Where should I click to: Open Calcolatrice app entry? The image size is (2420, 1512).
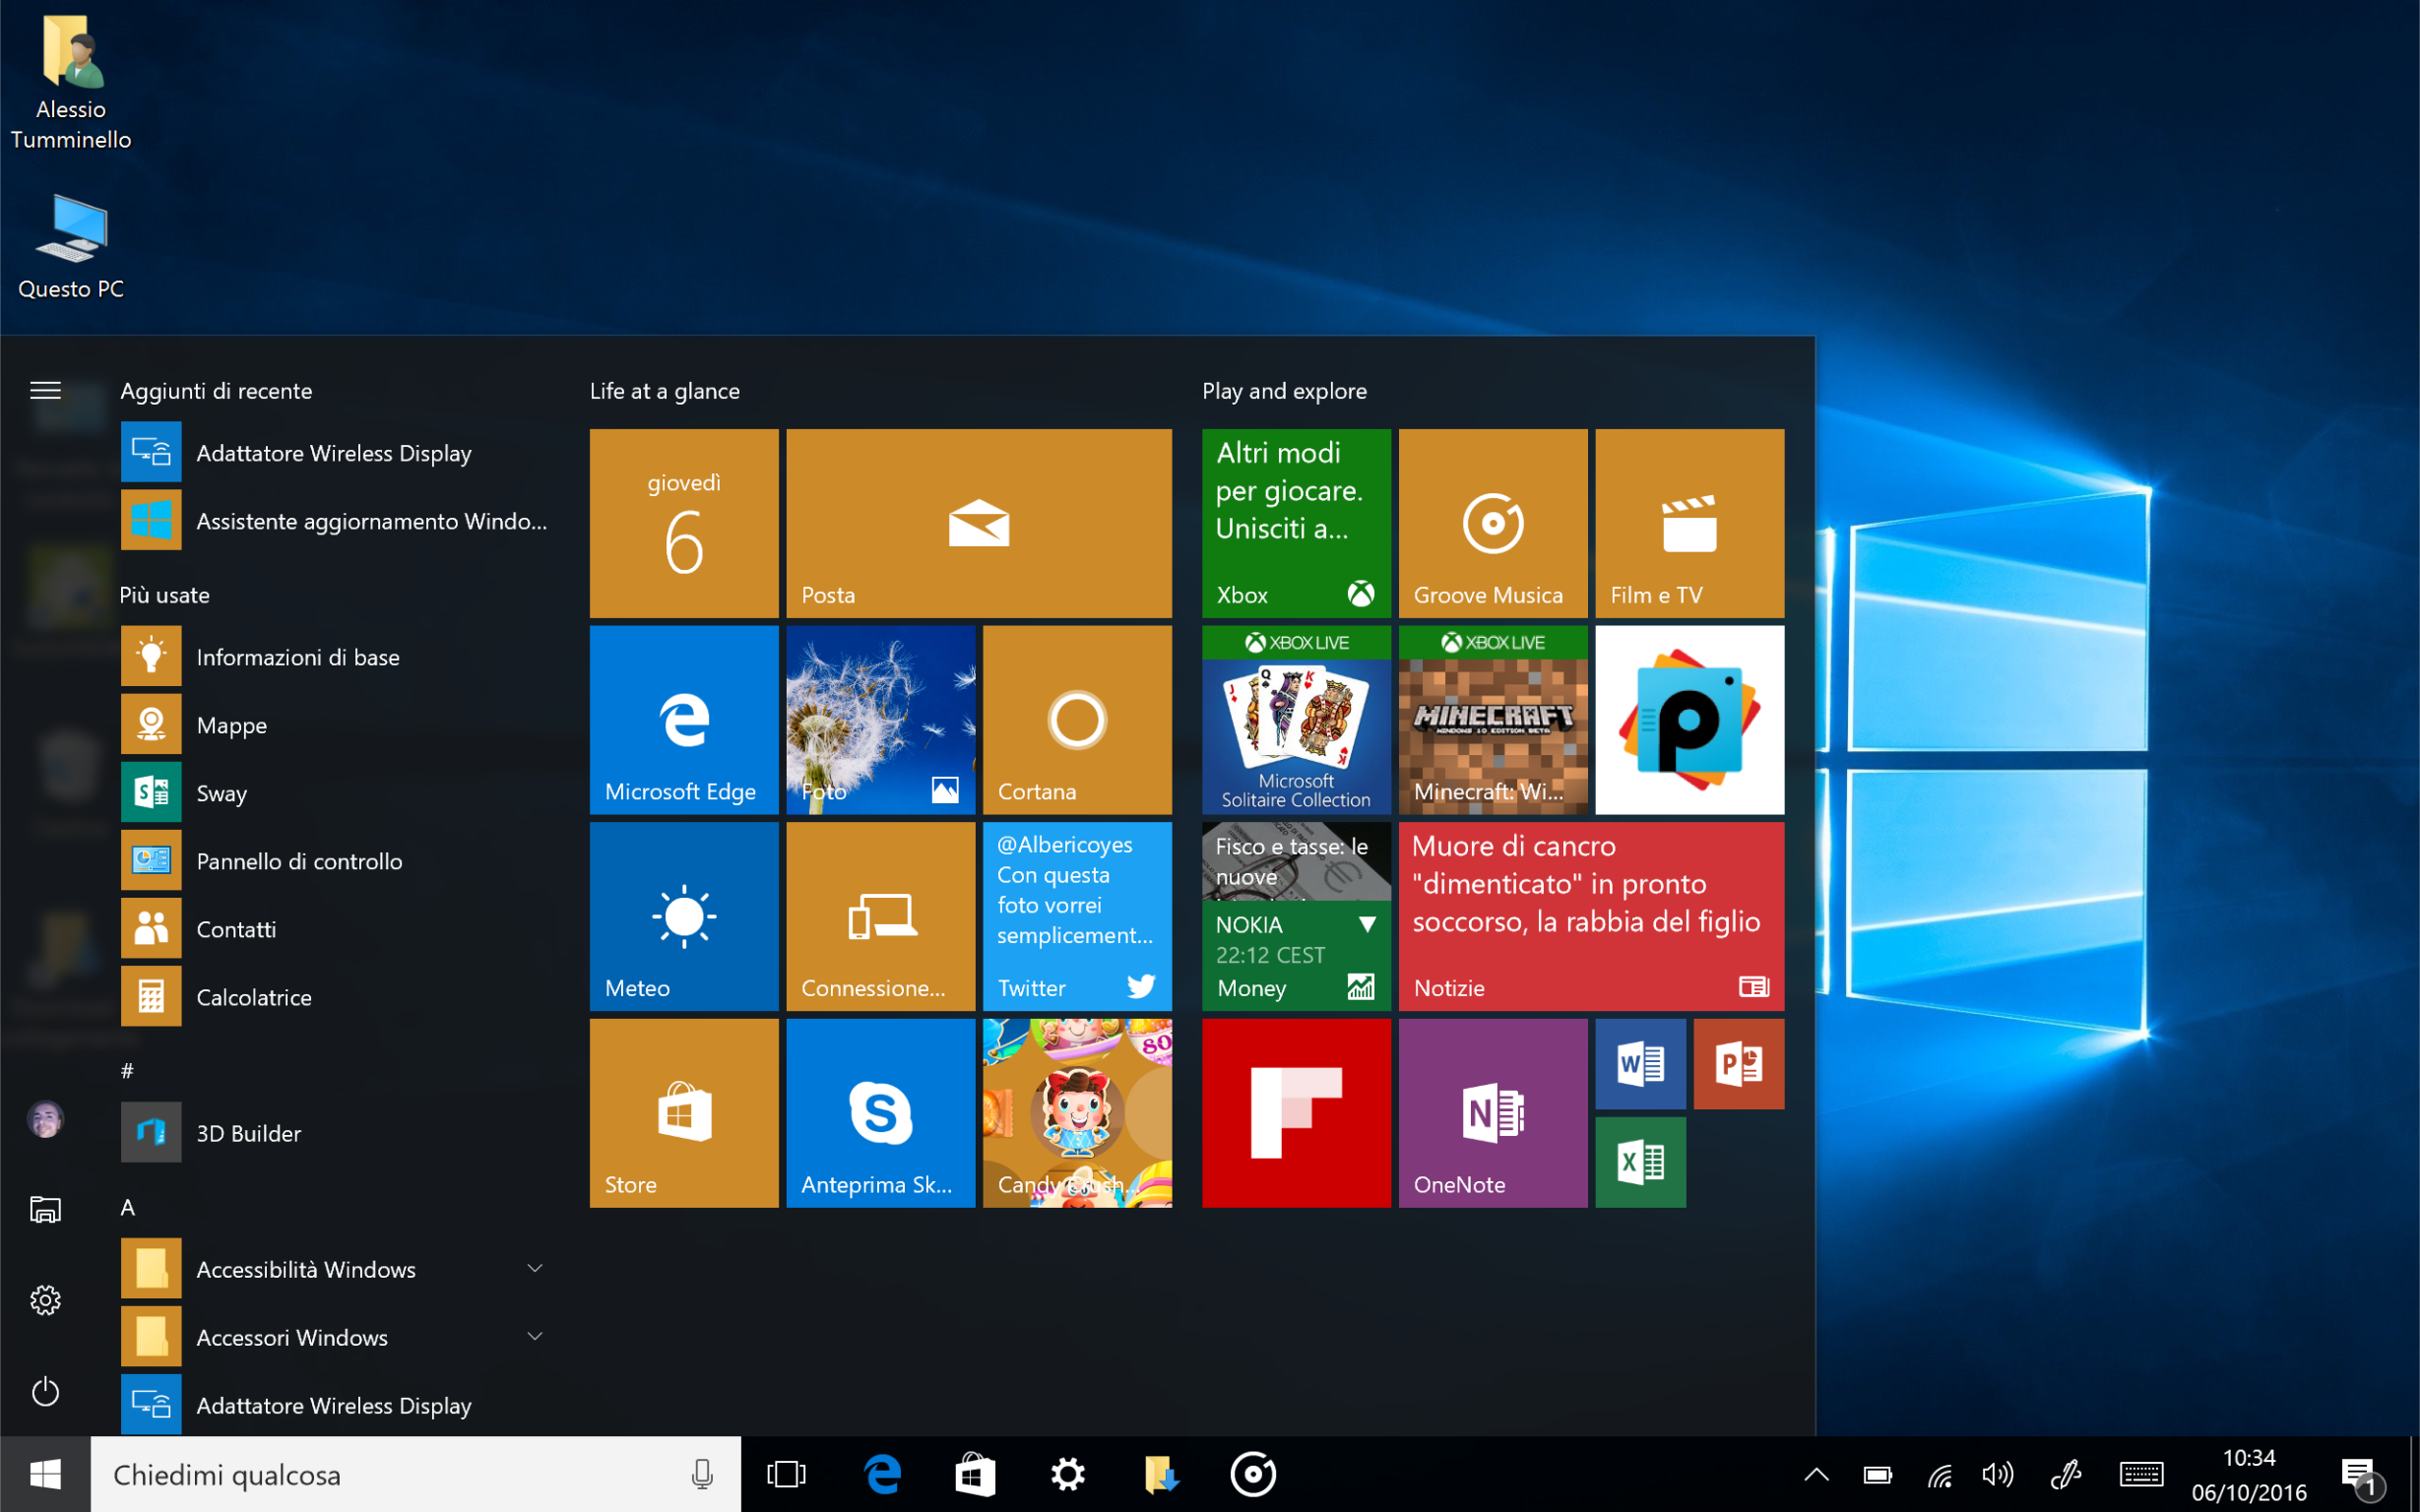(x=335, y=997)
